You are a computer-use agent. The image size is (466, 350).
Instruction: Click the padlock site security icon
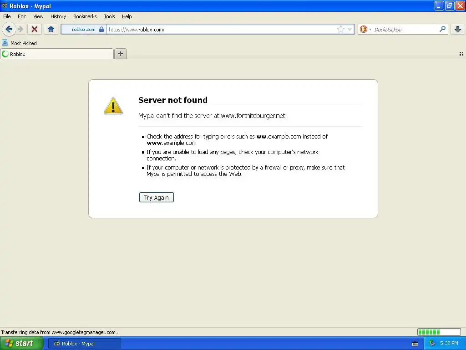[x=101, y=29]
